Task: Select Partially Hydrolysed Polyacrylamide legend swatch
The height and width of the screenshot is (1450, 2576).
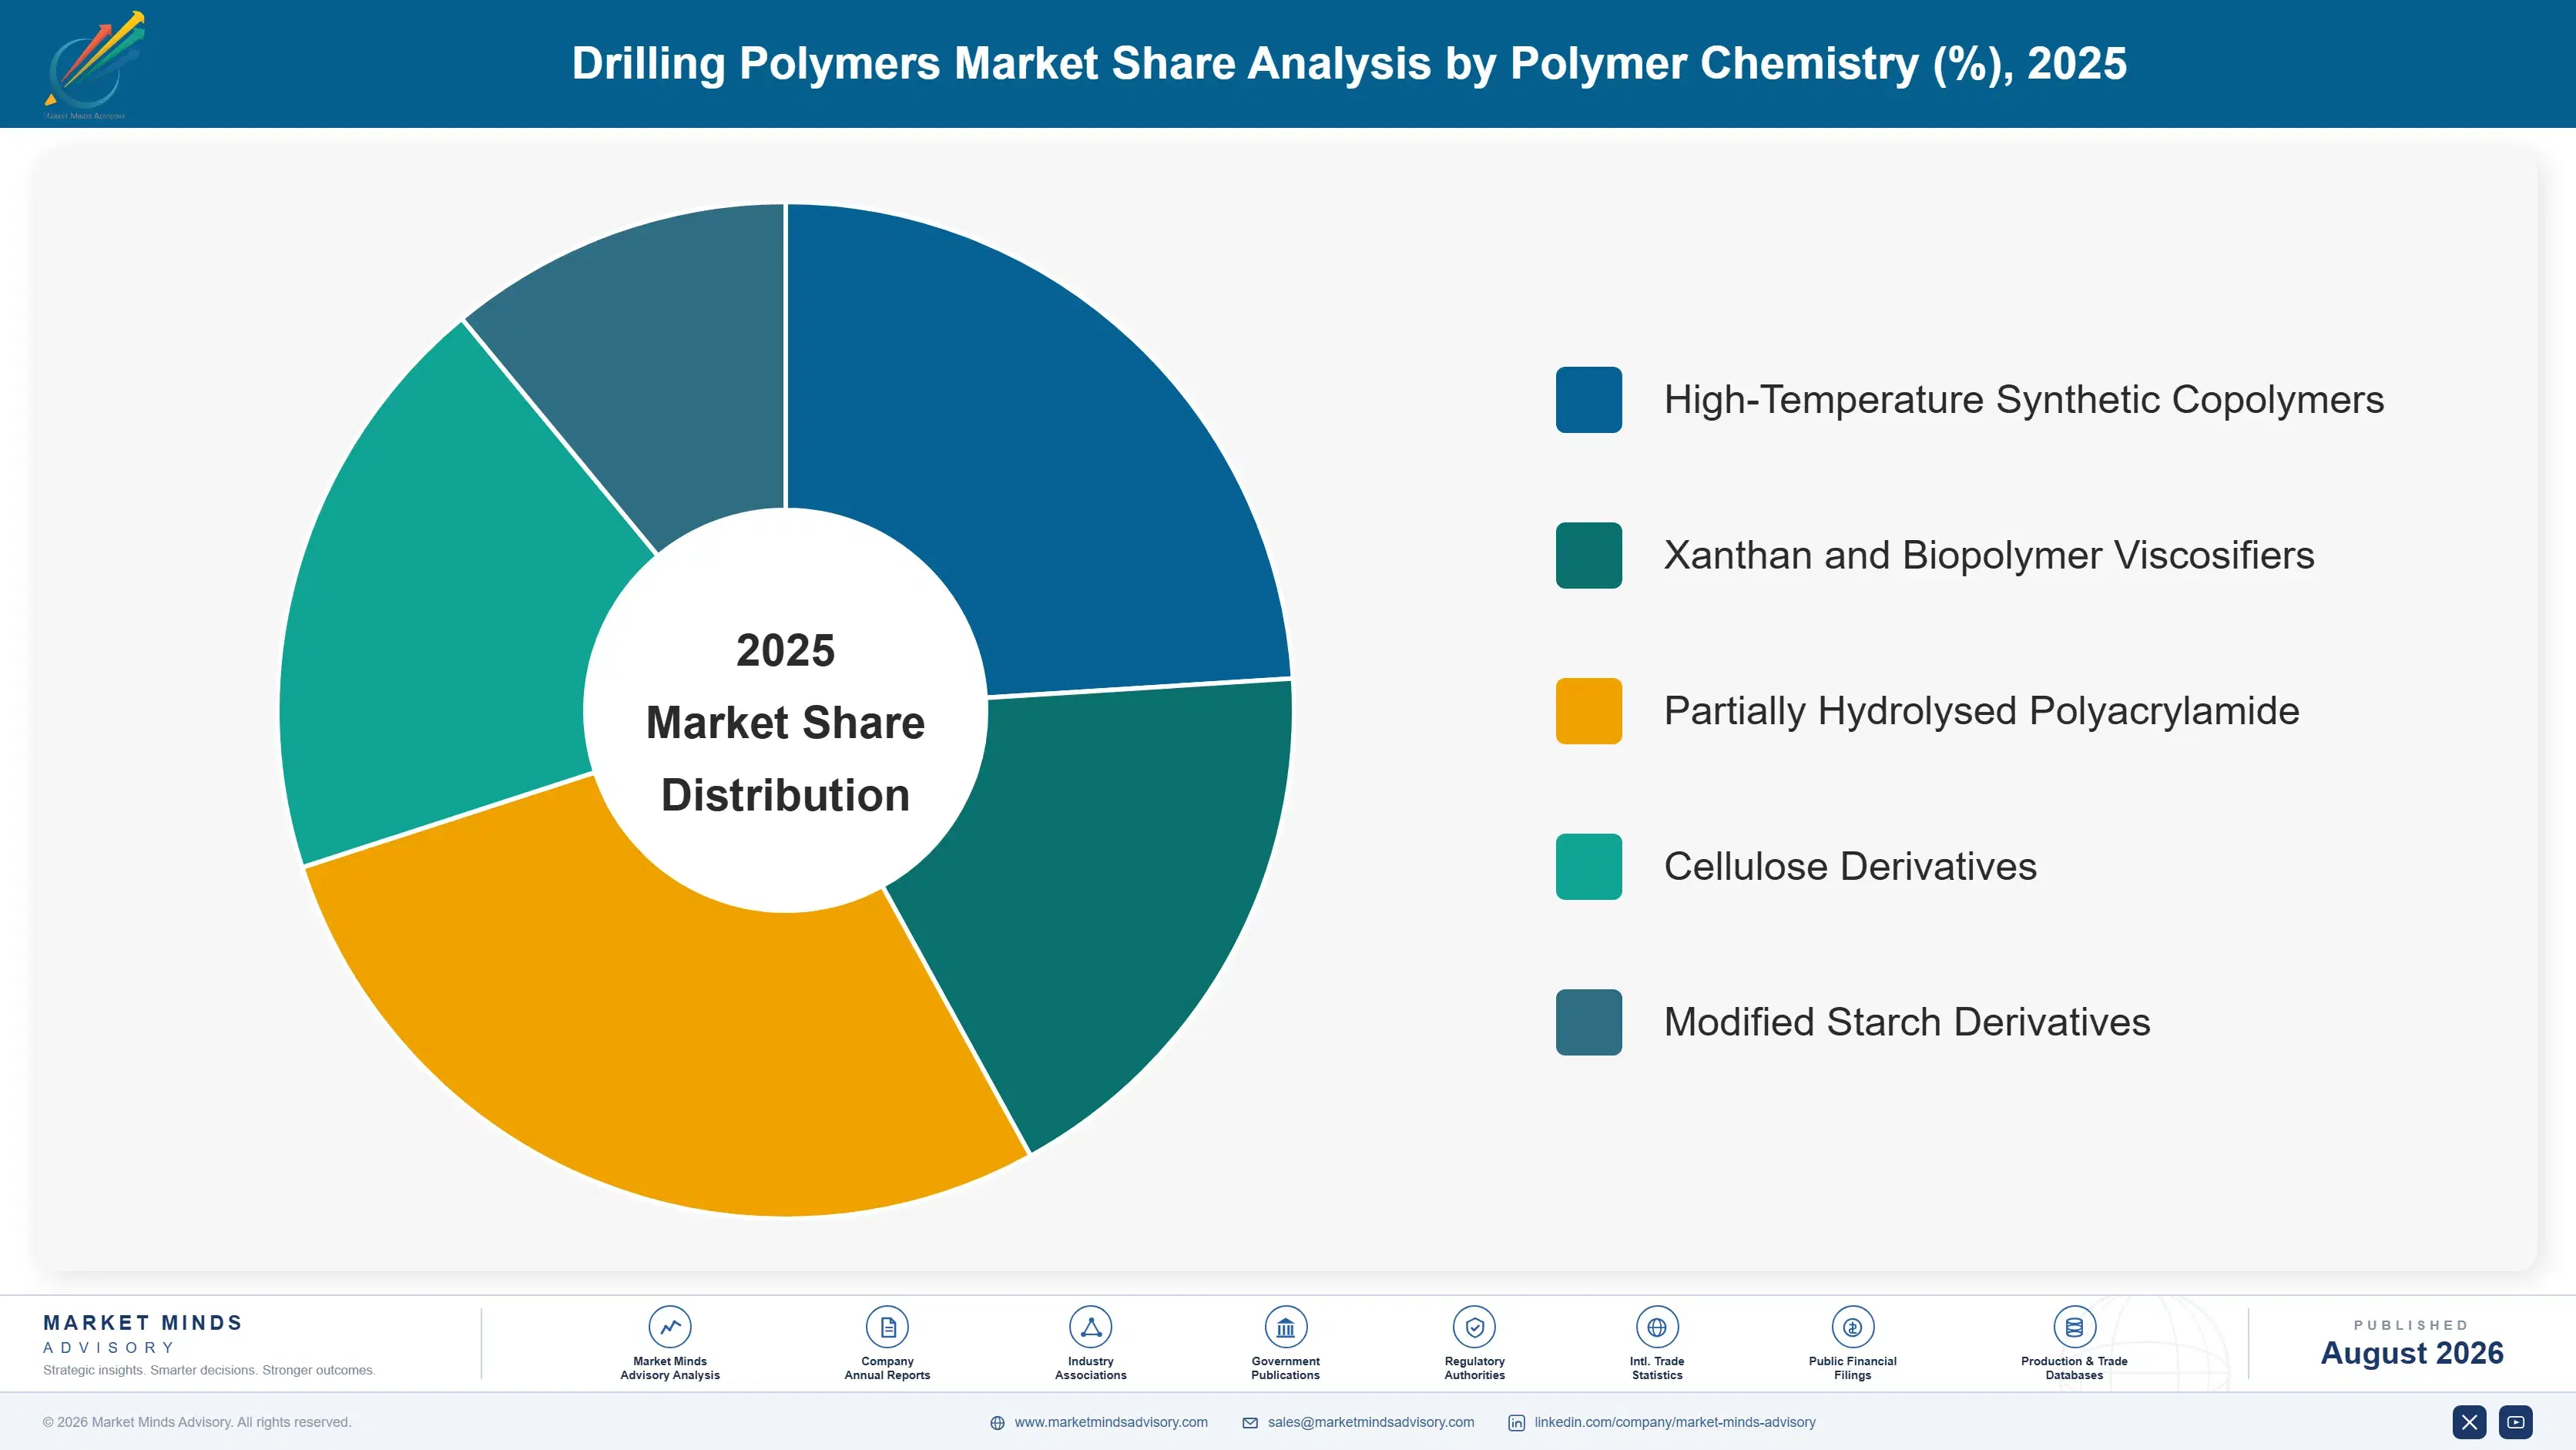Action: (x=1588, y=711)
